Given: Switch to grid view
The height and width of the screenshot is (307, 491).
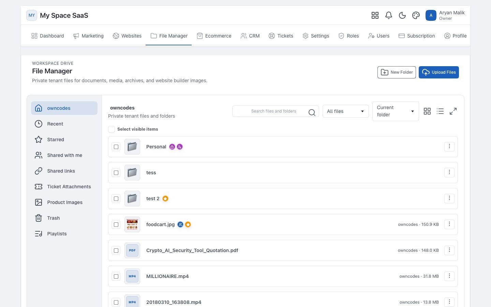Looking at the screenshot, I should click(x=427, y=111).
